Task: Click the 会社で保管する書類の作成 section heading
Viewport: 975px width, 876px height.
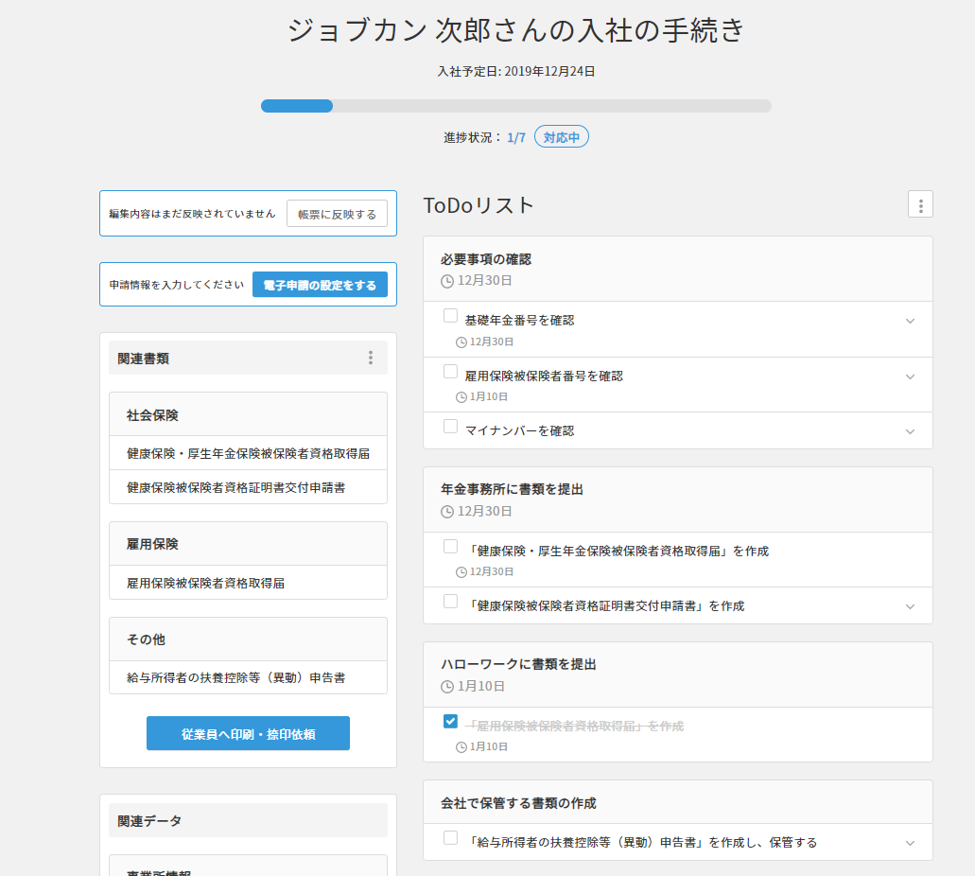Action: click(518, 803)
